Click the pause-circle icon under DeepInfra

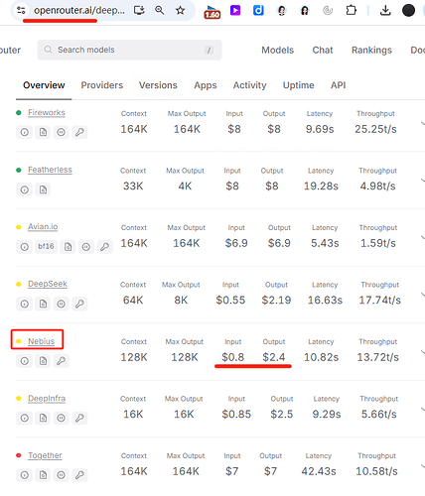(62, 418)
